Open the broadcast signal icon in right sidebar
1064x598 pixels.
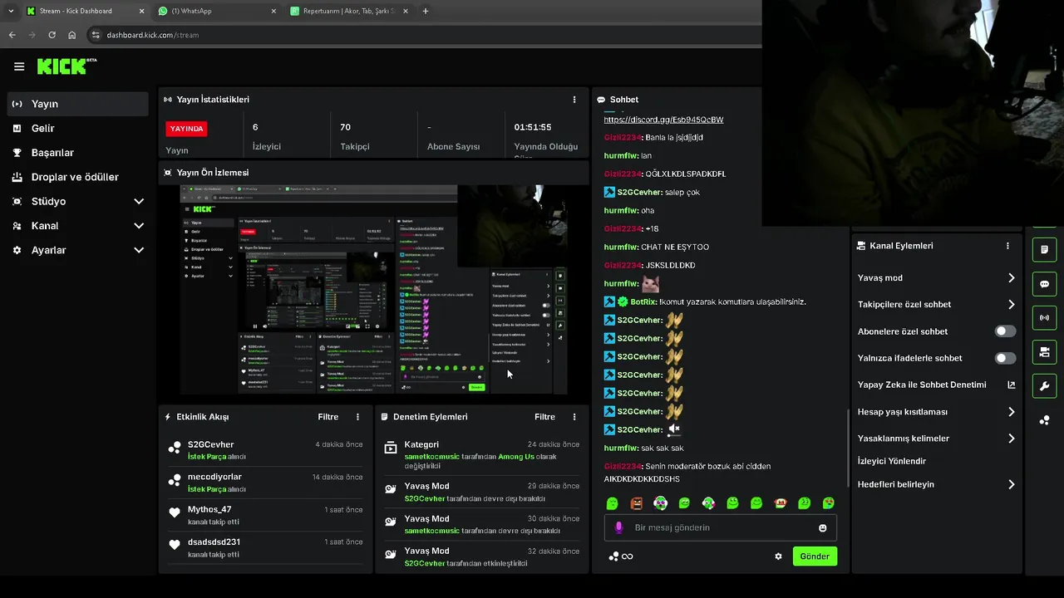1045,318
